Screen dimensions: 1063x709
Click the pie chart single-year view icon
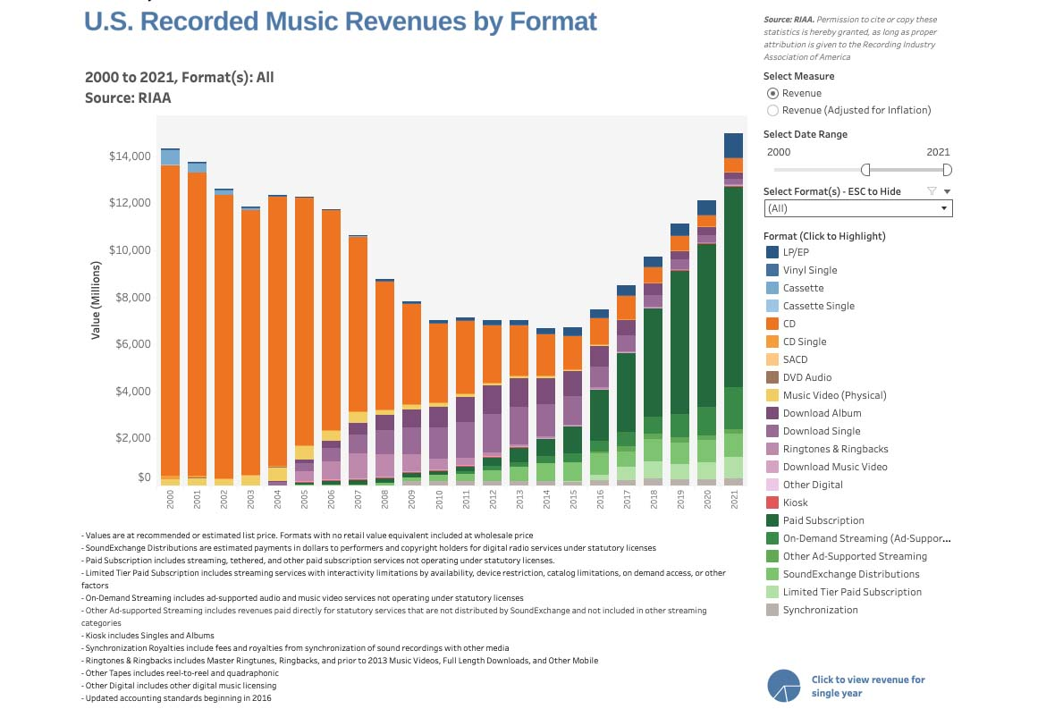[x=784, y=685]
